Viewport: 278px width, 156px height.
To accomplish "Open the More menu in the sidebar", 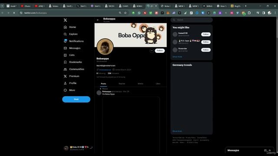I will pos(69,90).
